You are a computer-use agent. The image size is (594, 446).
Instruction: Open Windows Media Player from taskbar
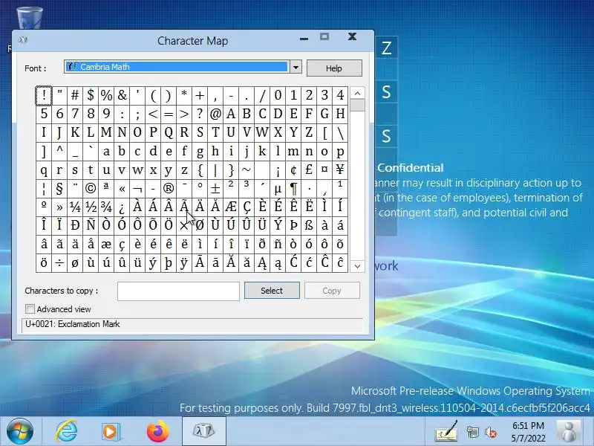(111, 432)
